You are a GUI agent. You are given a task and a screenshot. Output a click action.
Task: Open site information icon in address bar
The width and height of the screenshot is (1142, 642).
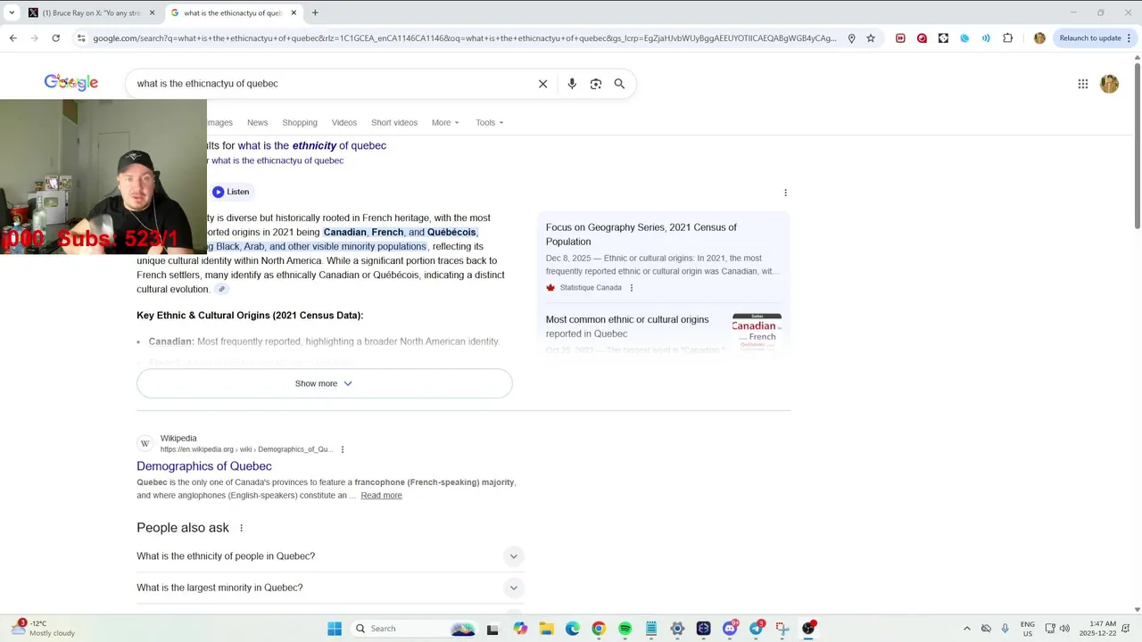tap(81, 38)
